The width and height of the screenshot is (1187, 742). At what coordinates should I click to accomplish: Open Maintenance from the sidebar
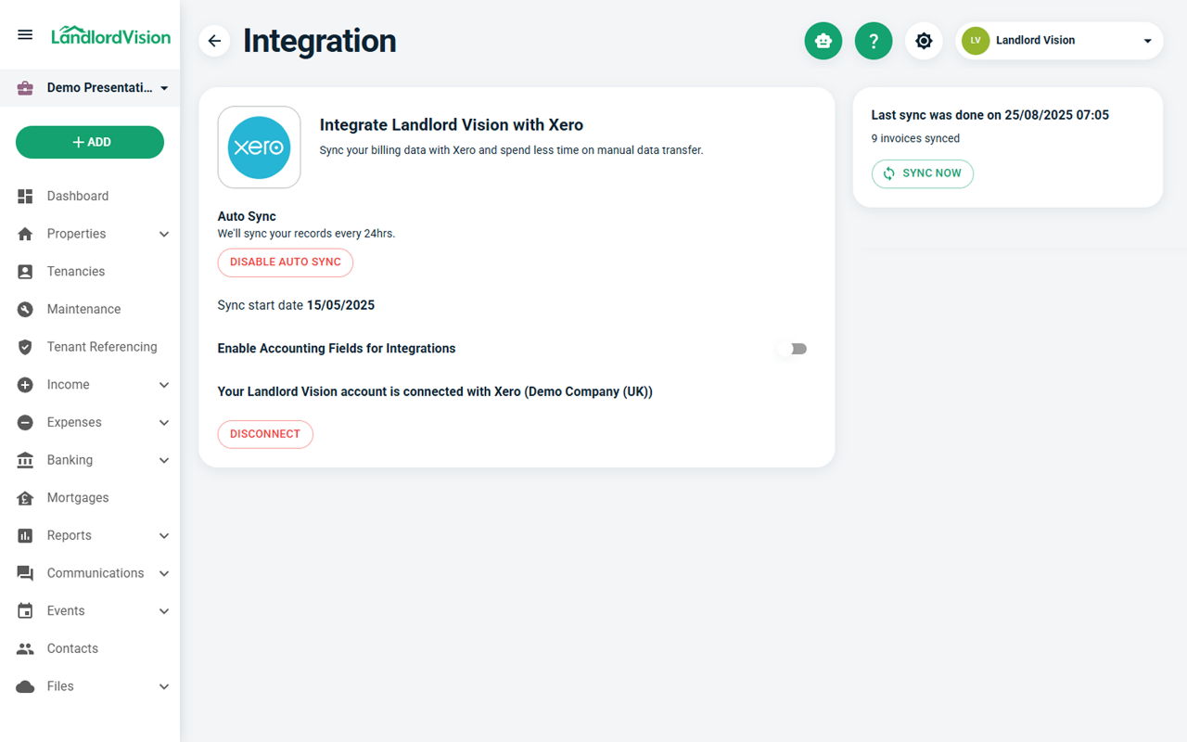pos(90,309)
